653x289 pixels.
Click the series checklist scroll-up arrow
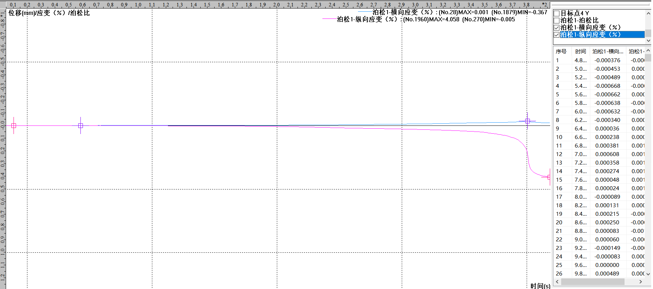648,14
